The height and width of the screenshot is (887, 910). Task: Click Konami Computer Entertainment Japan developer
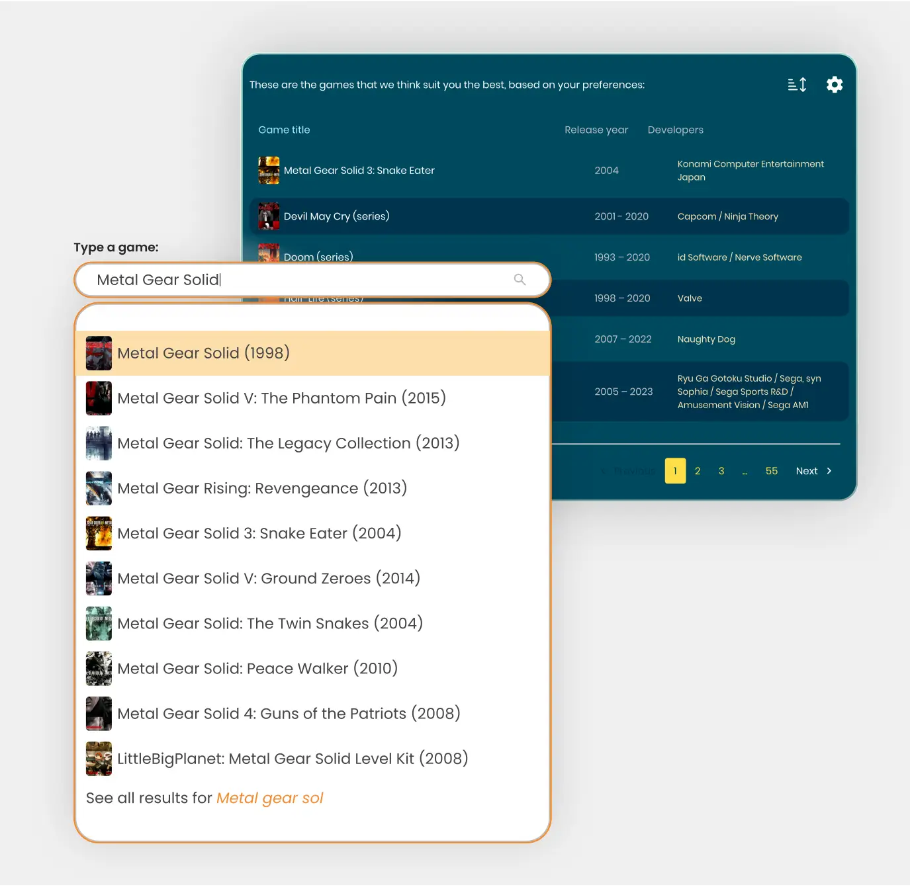point(751,171)
